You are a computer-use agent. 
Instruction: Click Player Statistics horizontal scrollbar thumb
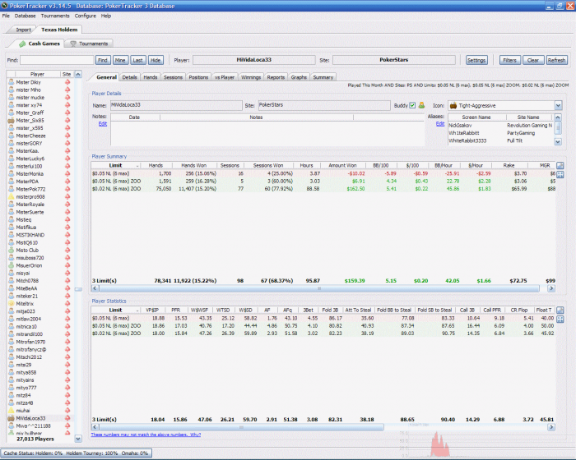point(241,427)
